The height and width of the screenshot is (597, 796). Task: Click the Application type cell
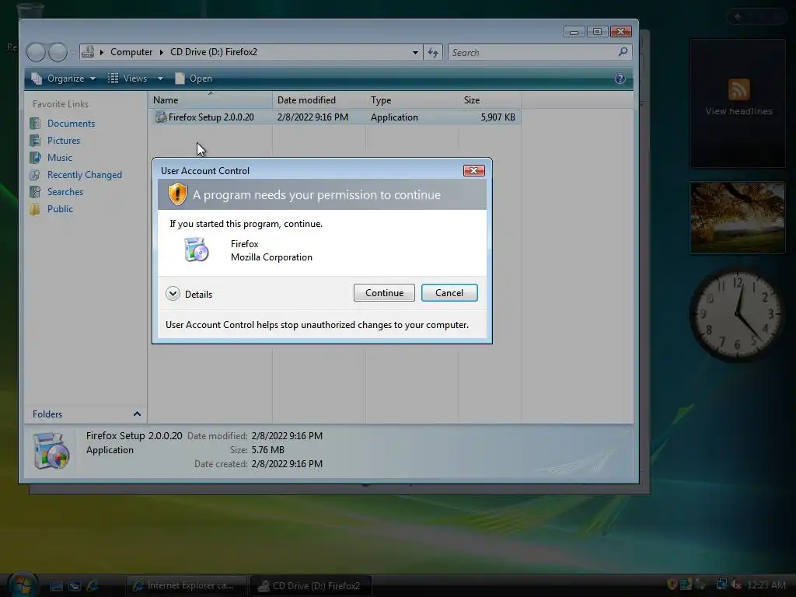point(394,117)
